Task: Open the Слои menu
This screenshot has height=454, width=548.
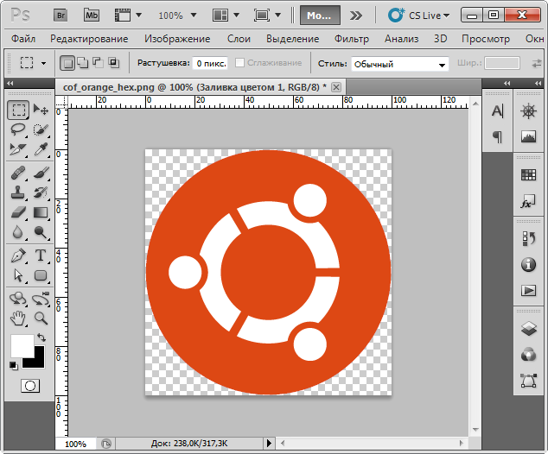Action: tap(239, 39)
